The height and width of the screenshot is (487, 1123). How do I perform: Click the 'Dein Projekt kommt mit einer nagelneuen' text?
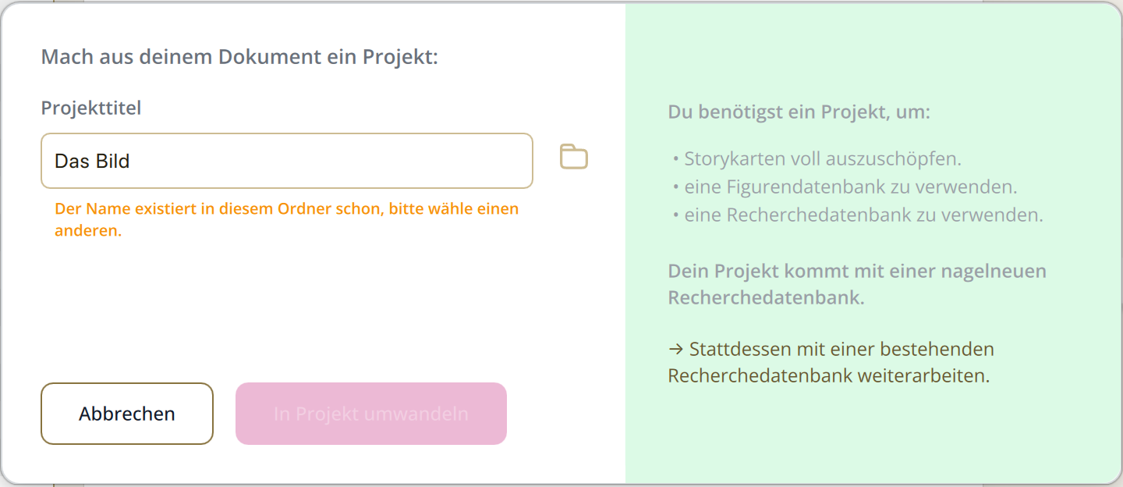pos(857,272)
